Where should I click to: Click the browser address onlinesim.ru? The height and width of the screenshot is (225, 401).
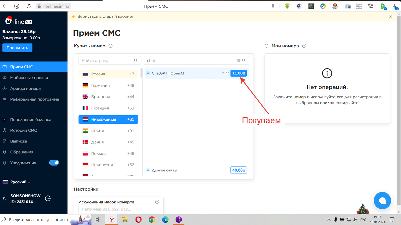pos(57,6)
